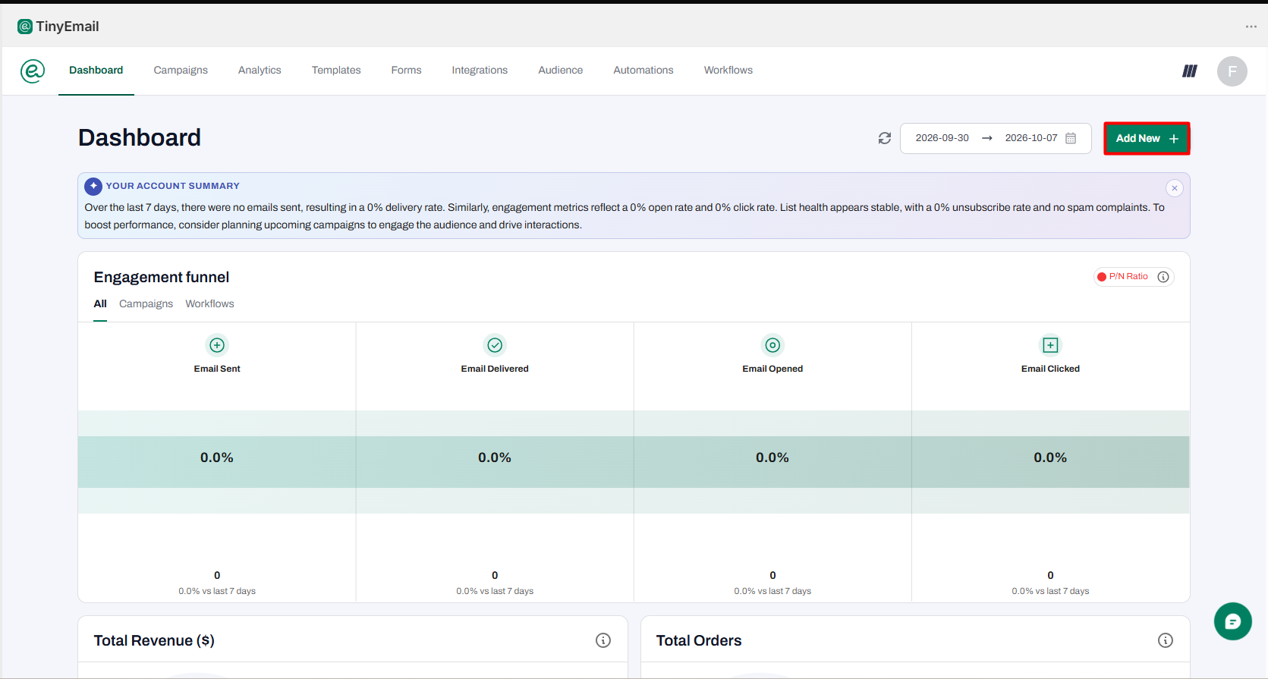The height and width of the screenshot is (679, 1268).
Task: Click the TinyEmail logo in the navigation bar
Action: tap(33, 71)
